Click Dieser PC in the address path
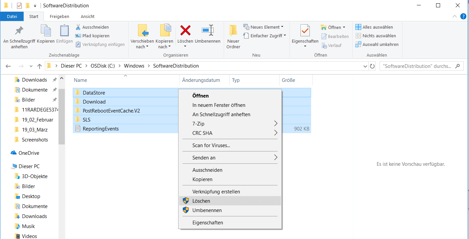Image resolution: width=469 pixels, height=239 pixels. (x=71, y=66)
